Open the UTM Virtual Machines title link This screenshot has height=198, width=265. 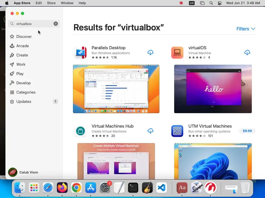[210, 126]
